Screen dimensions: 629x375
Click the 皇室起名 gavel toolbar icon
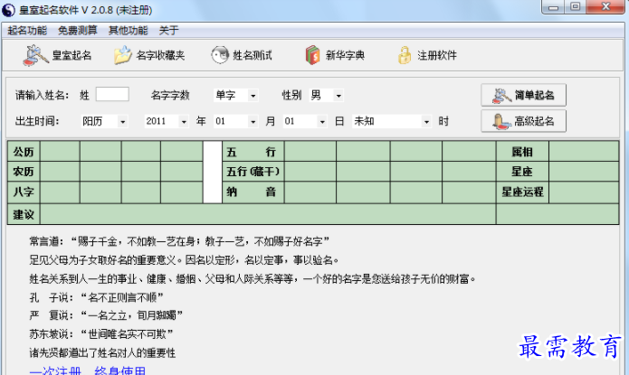pos(35,55)
